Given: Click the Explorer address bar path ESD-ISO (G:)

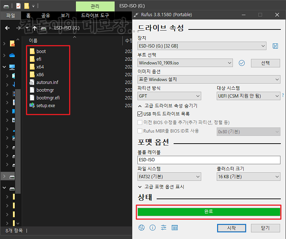Looking at the screenshot, I should [67, 28].
